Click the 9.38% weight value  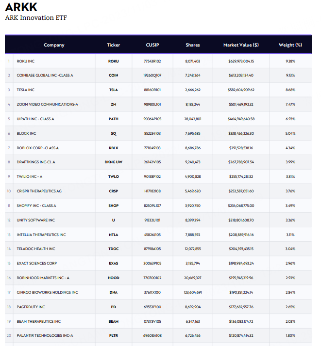coord(290,62)
